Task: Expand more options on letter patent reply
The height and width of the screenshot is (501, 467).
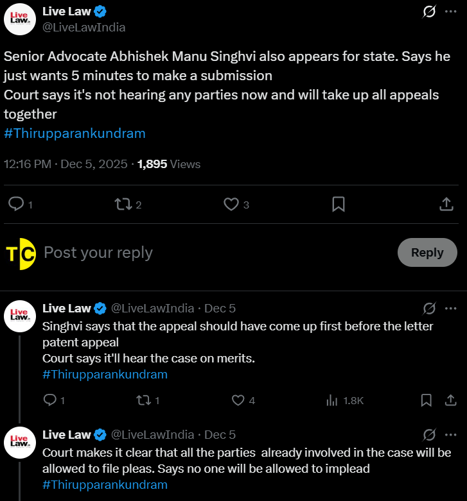Action: (450, 309)
